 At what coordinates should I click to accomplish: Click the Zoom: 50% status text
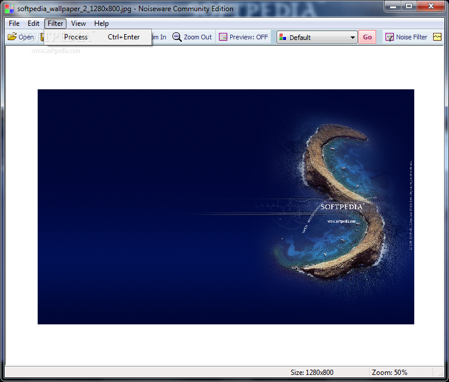pos(390,372)
